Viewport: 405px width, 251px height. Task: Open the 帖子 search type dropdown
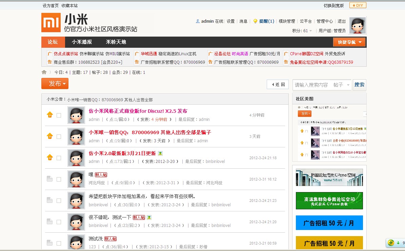341,85
